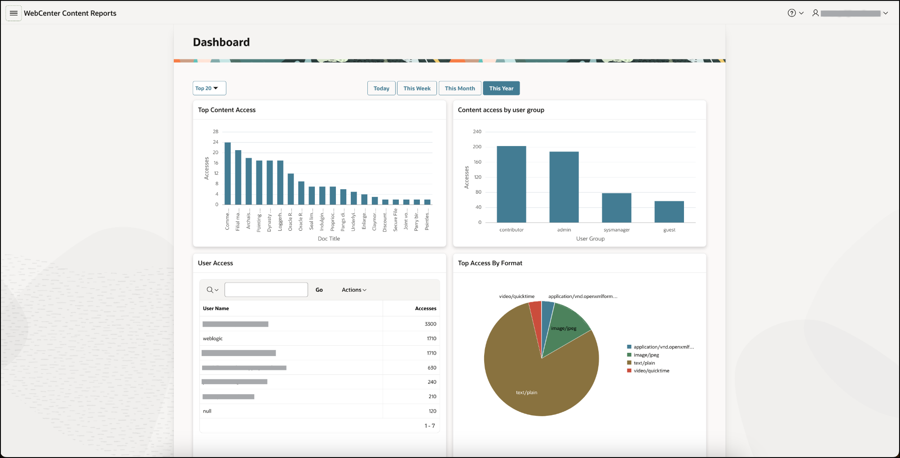Image resolution: width=900 pixels, height=458 pixels.
Task: Click the Claymor... axis label
Action: click(x=375, y=220)
